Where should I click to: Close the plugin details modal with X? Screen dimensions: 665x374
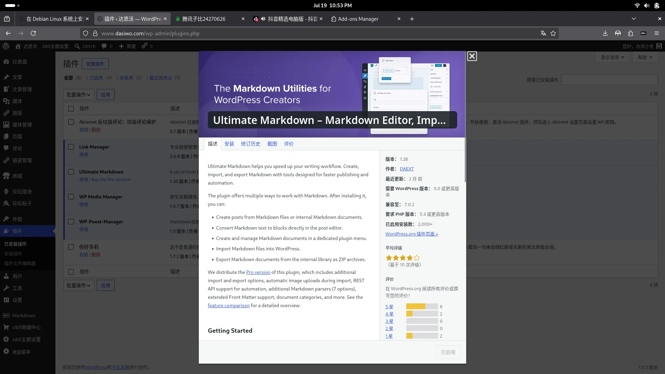[472, 56]
